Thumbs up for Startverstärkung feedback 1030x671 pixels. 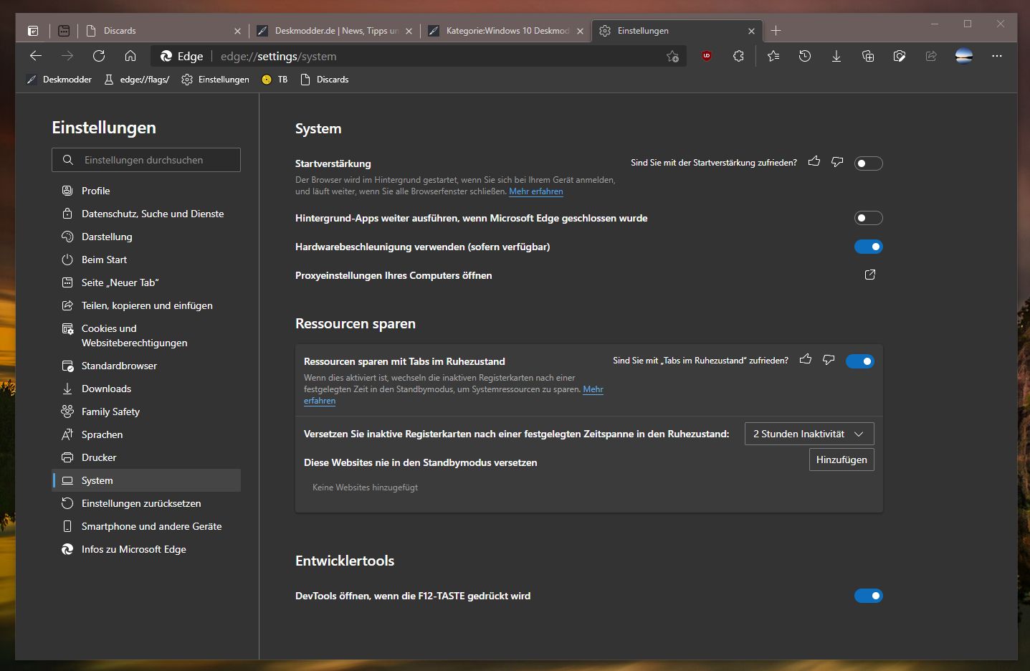point(814,162)
